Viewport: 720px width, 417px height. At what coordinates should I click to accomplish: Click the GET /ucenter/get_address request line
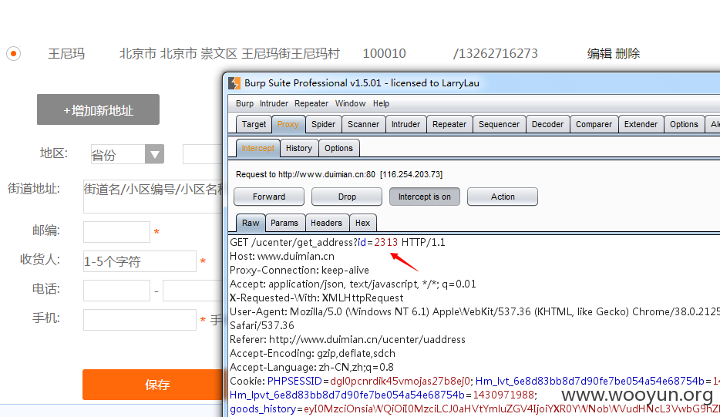coord(338,243)
